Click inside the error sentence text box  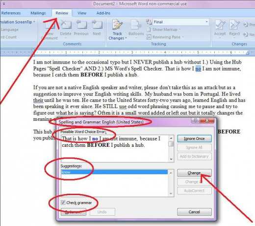(115, 148)
